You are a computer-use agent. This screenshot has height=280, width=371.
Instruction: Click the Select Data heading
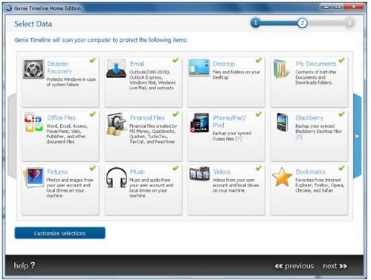tap(33, 24)
